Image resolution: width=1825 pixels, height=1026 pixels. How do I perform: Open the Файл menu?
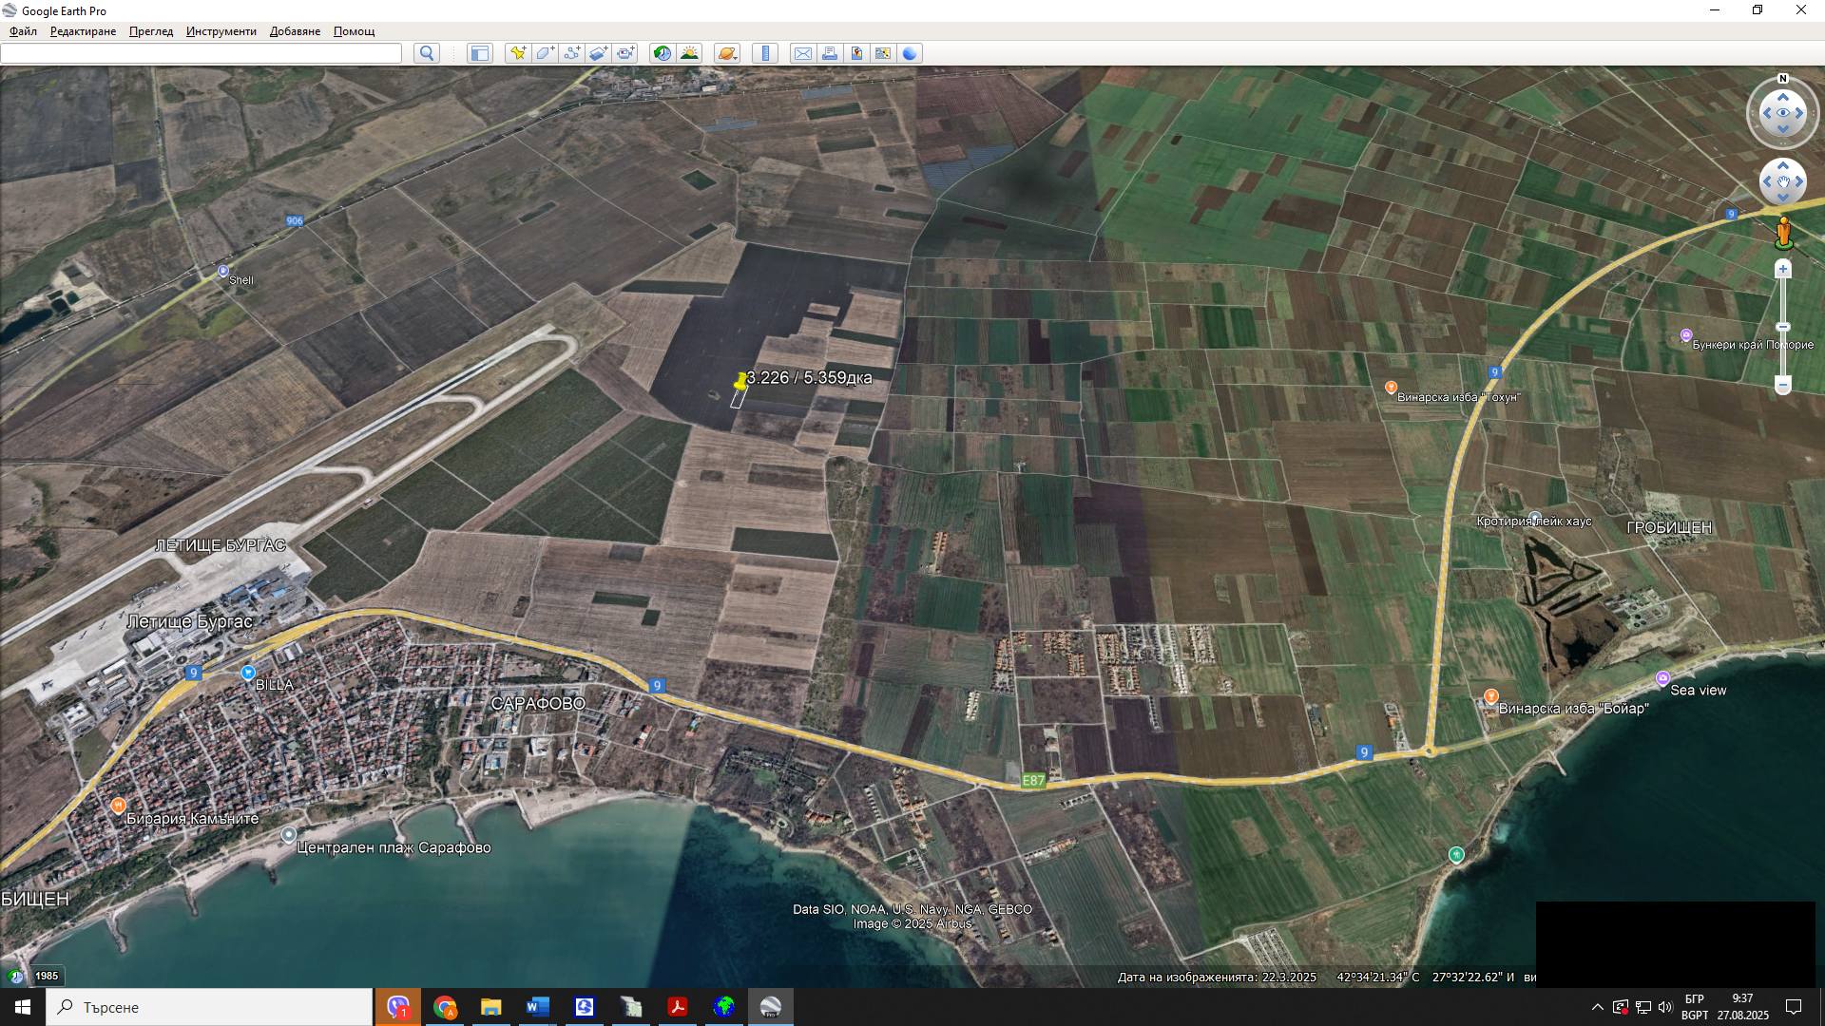[23, 31]
